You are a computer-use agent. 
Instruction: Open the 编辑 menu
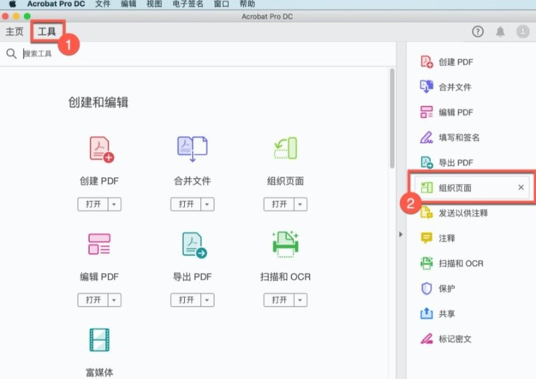pos(129,4)
